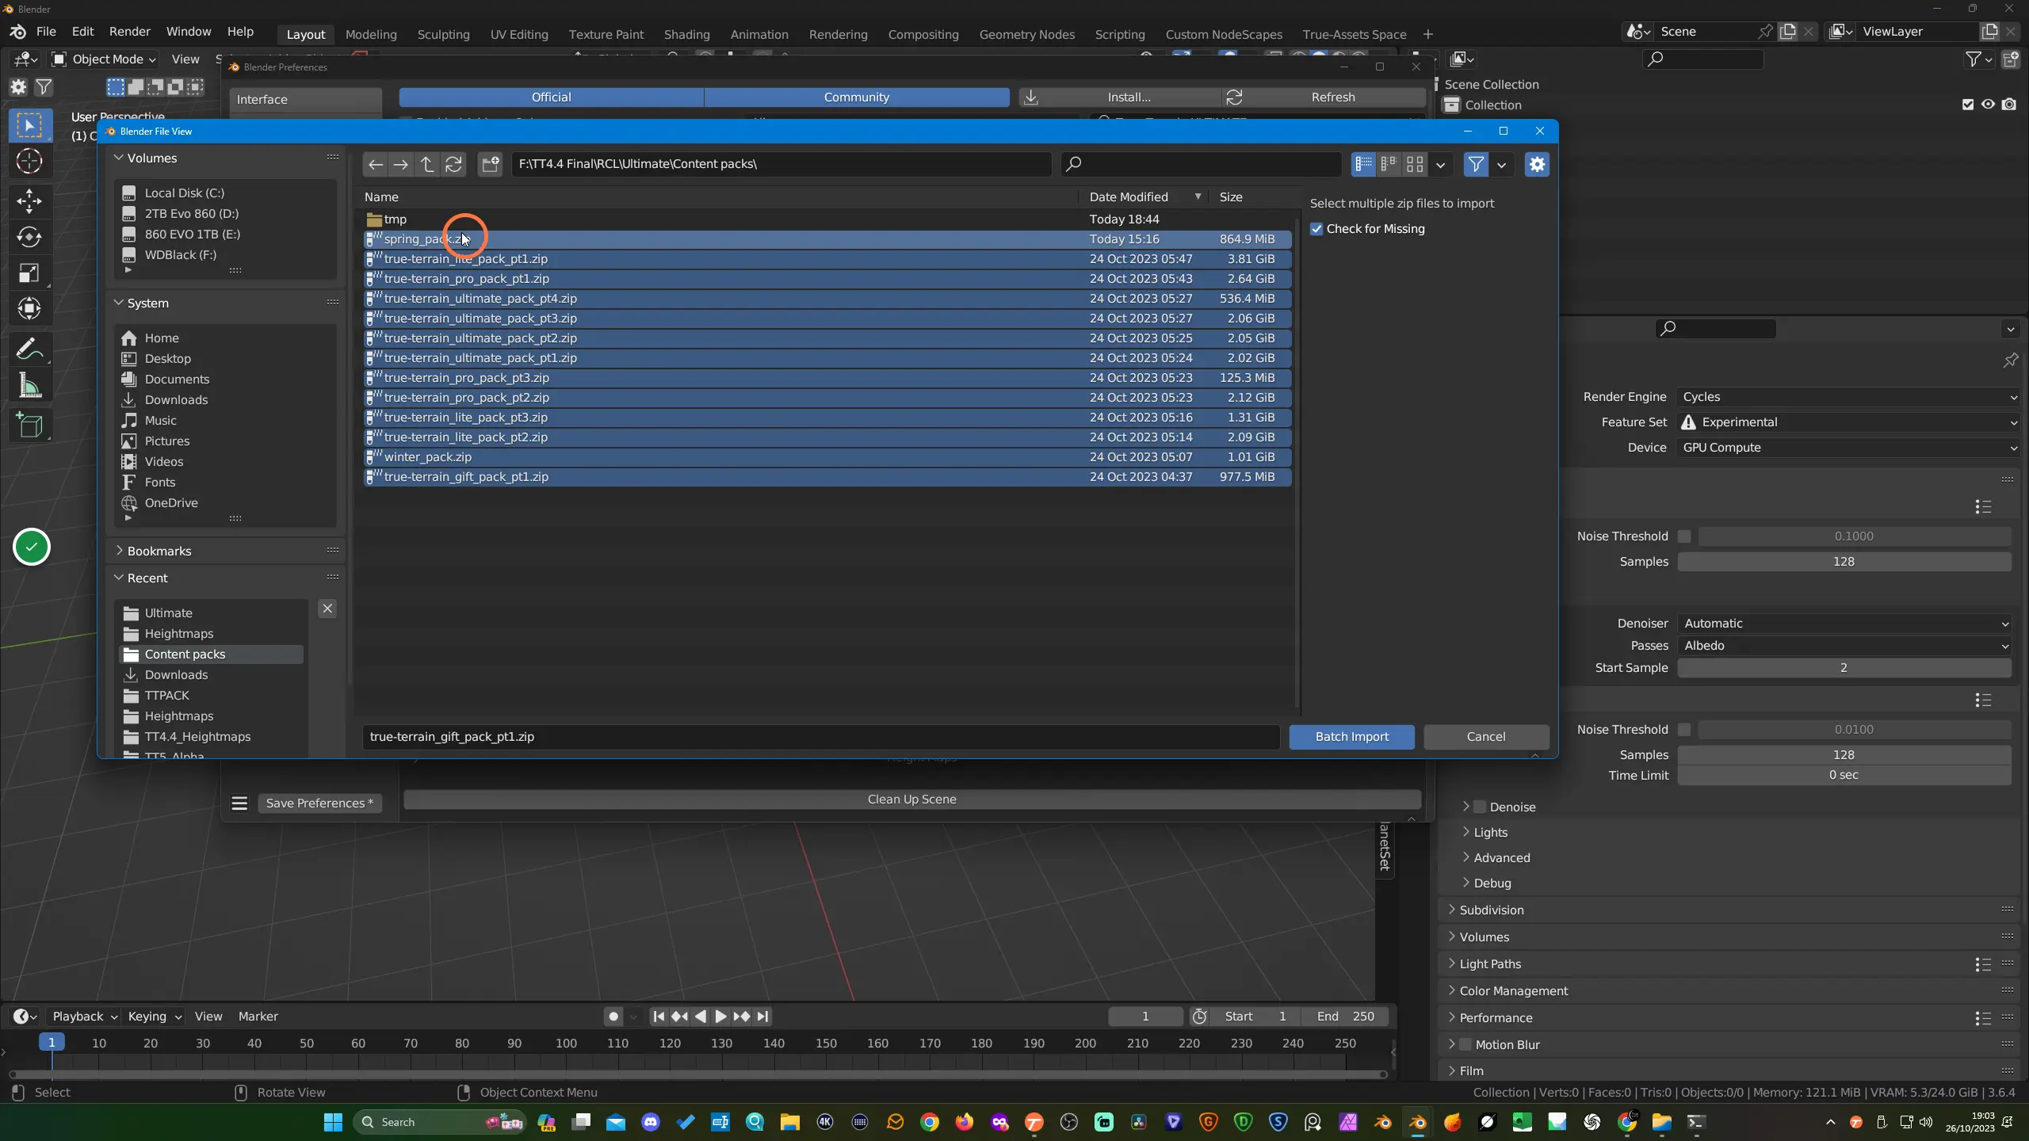Play the animation forward
2029x1141 pixels.
click(720, 1017)
